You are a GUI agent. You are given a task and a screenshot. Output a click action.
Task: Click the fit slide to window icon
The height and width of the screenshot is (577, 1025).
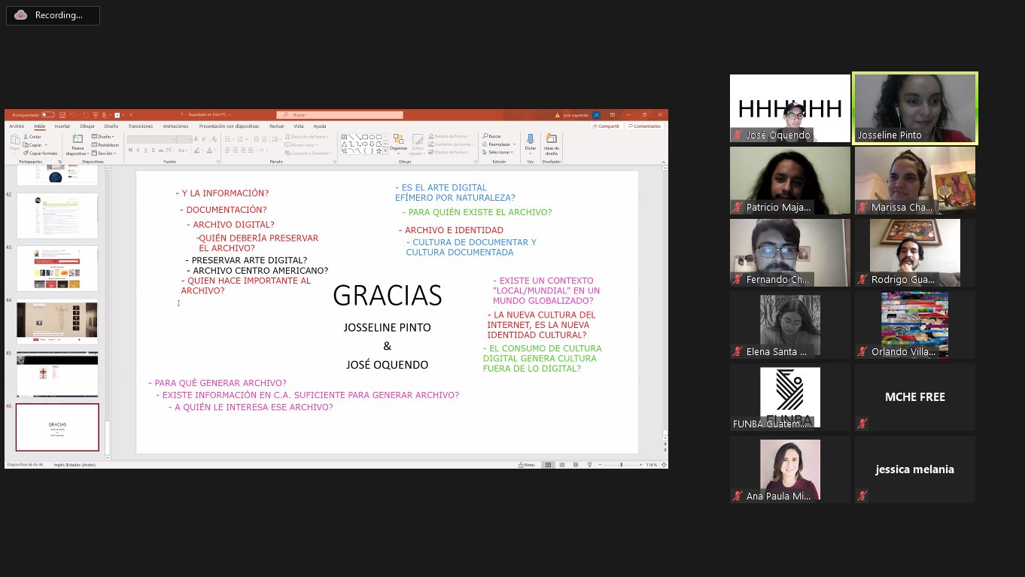point(664,465)
